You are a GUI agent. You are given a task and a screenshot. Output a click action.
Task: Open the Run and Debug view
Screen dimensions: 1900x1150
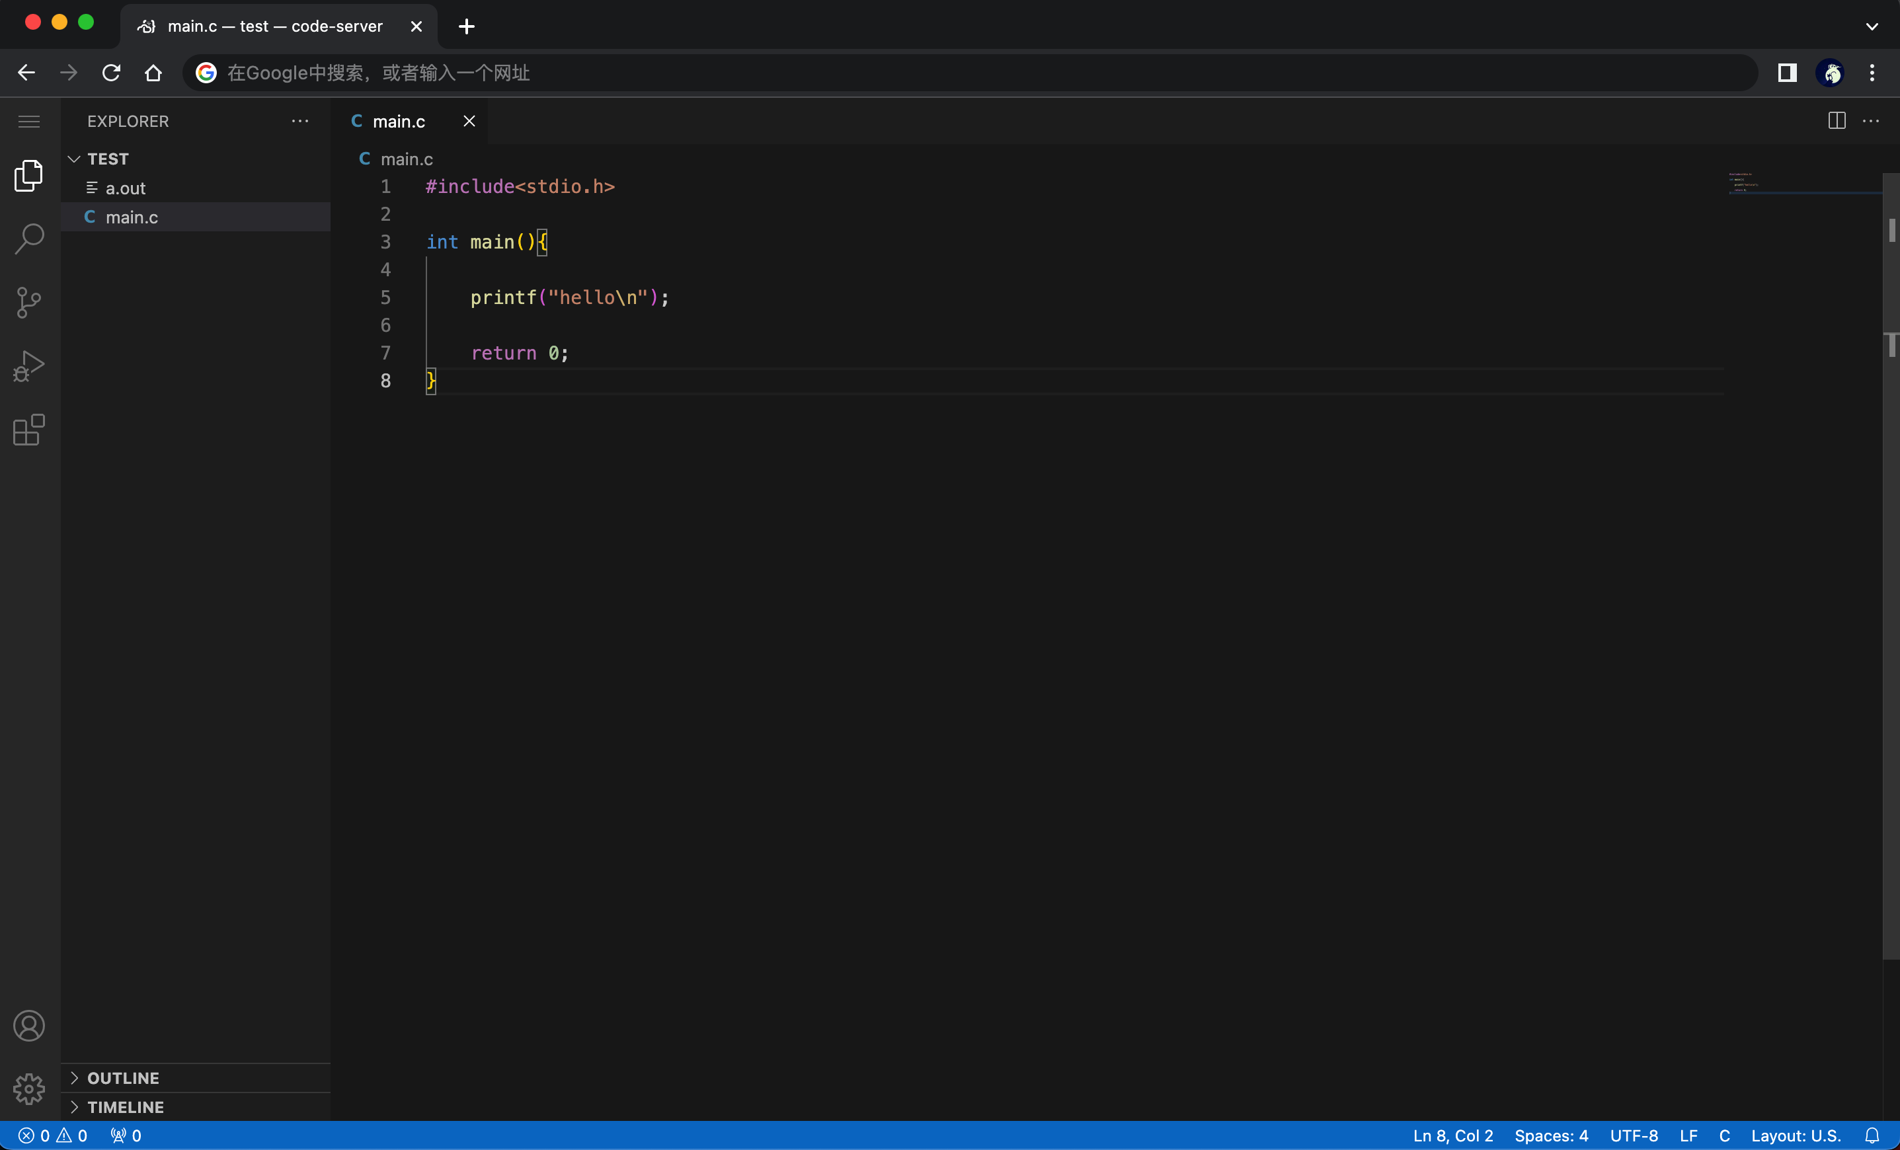point(29,366)
